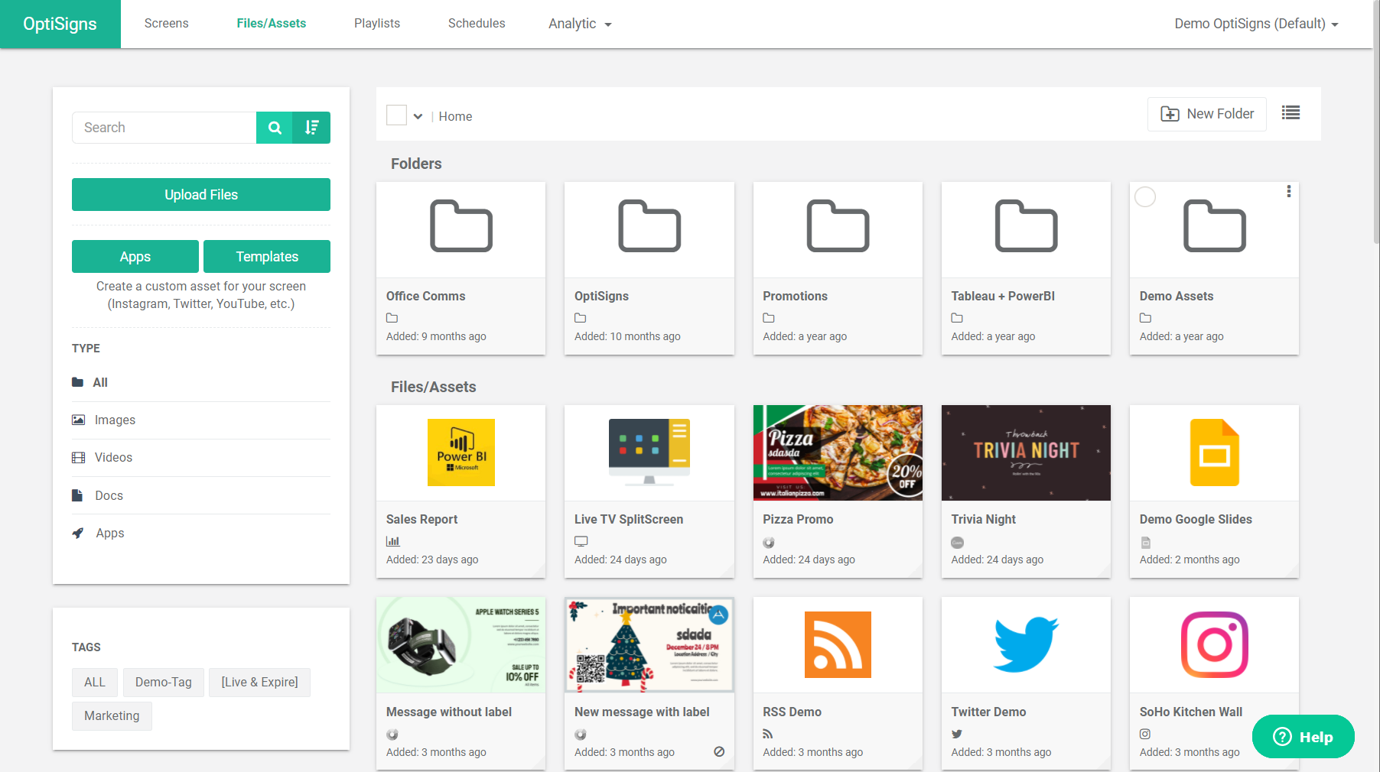Expand the Analytic dropdown menu
Image resolution: width=1380 pixels, height=772 pixels.
(x=580, y=24)
